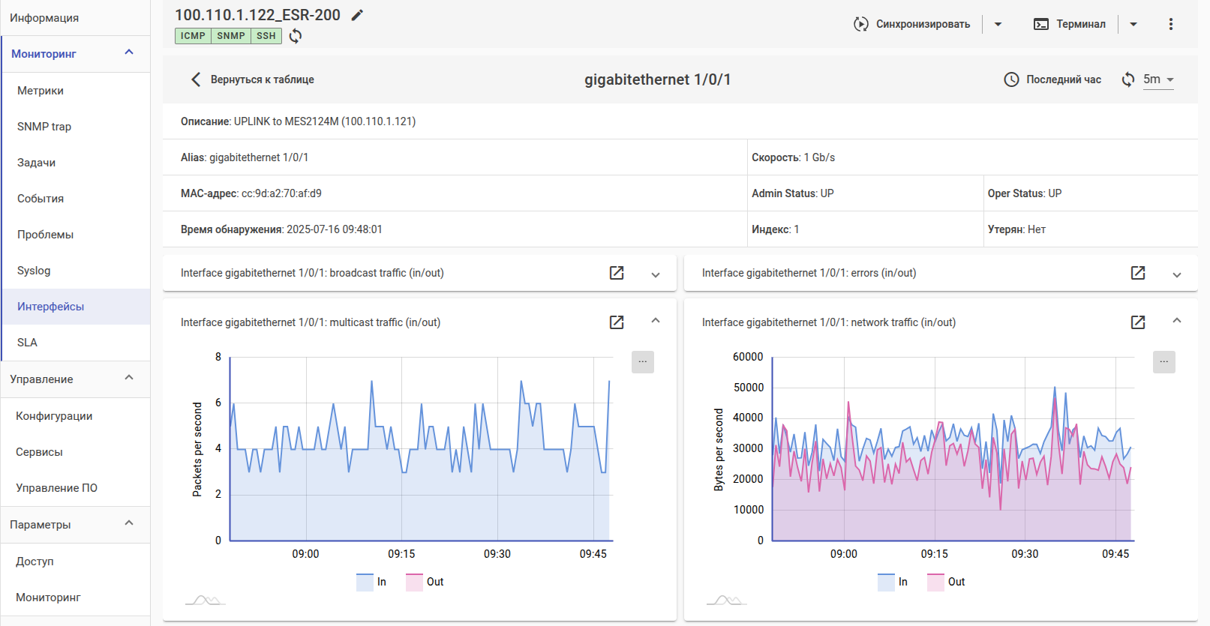The width and height of the screenshot is (1210, 626).
Task: Open multicast traffic chart in new window
Action: (x=617, y=322)
